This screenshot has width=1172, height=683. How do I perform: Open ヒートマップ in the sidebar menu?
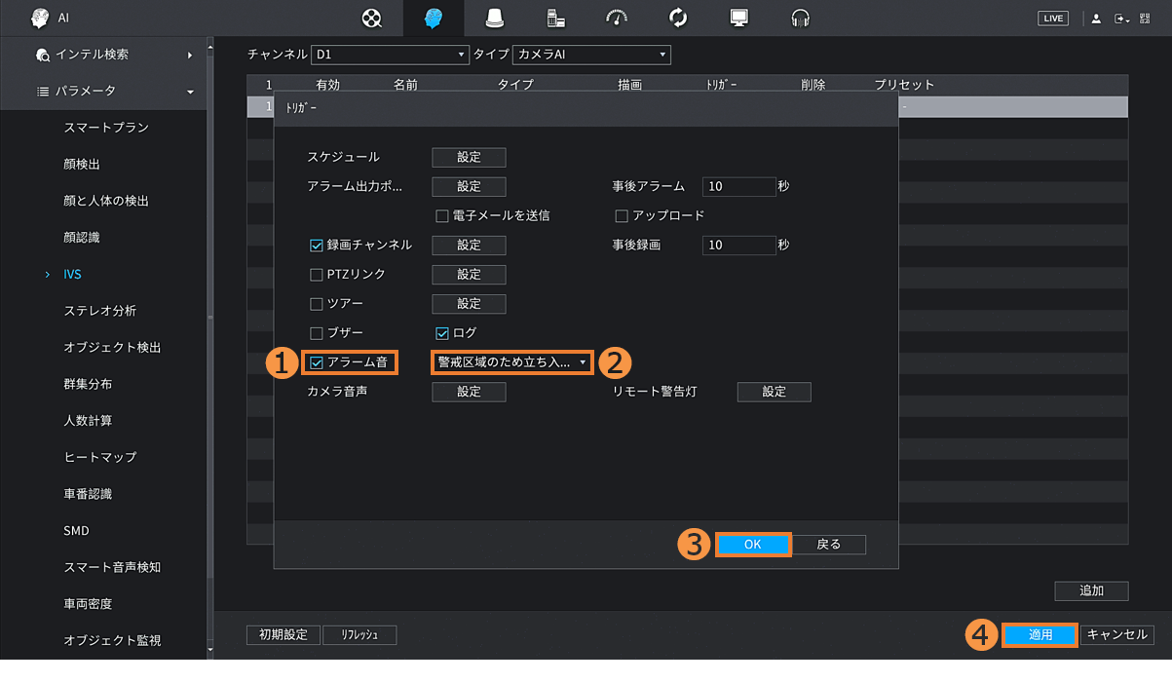[x=100, y=457]
